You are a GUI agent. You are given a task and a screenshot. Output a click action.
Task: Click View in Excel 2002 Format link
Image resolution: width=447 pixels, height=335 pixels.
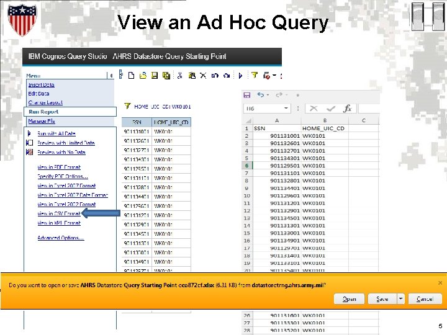click(x=66, y=204)
